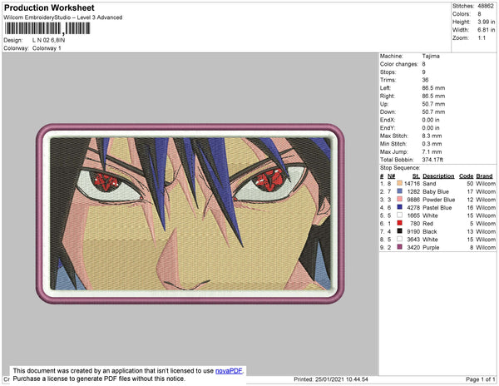This screenshot has width=499, height=386.
Task: Click the Min Stitch value '0.3 mm'
Action: coord(432,144)
